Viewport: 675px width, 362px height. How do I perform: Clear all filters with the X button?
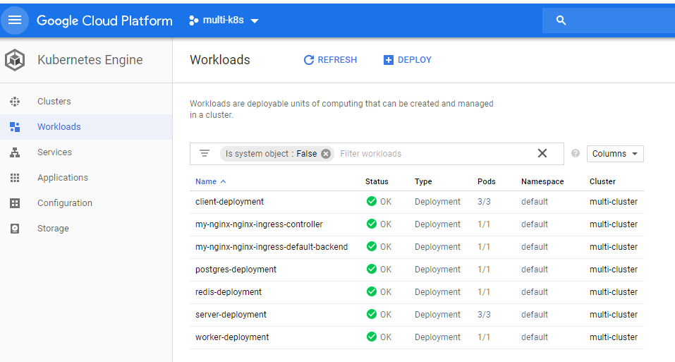click(x=542, y=153)
